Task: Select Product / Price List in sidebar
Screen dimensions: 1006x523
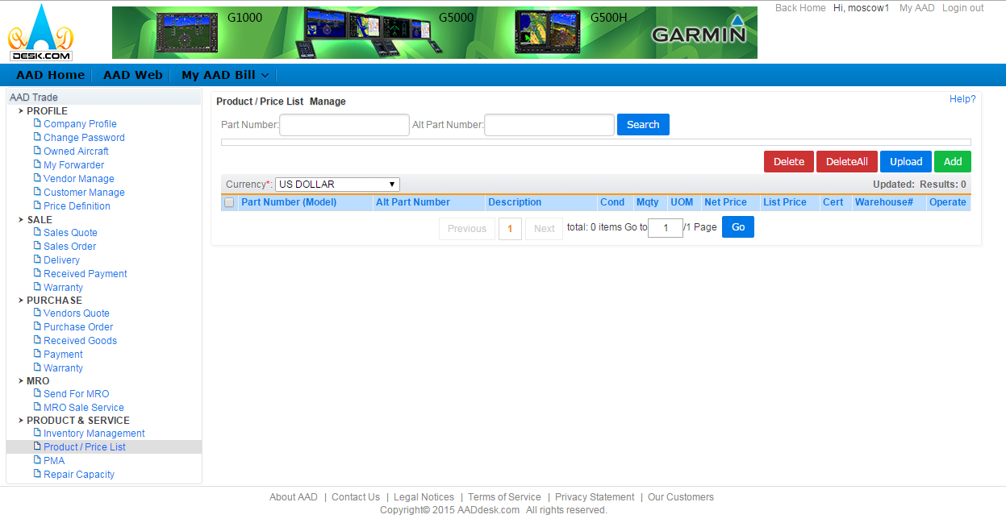Action: (x=85, y=447)
